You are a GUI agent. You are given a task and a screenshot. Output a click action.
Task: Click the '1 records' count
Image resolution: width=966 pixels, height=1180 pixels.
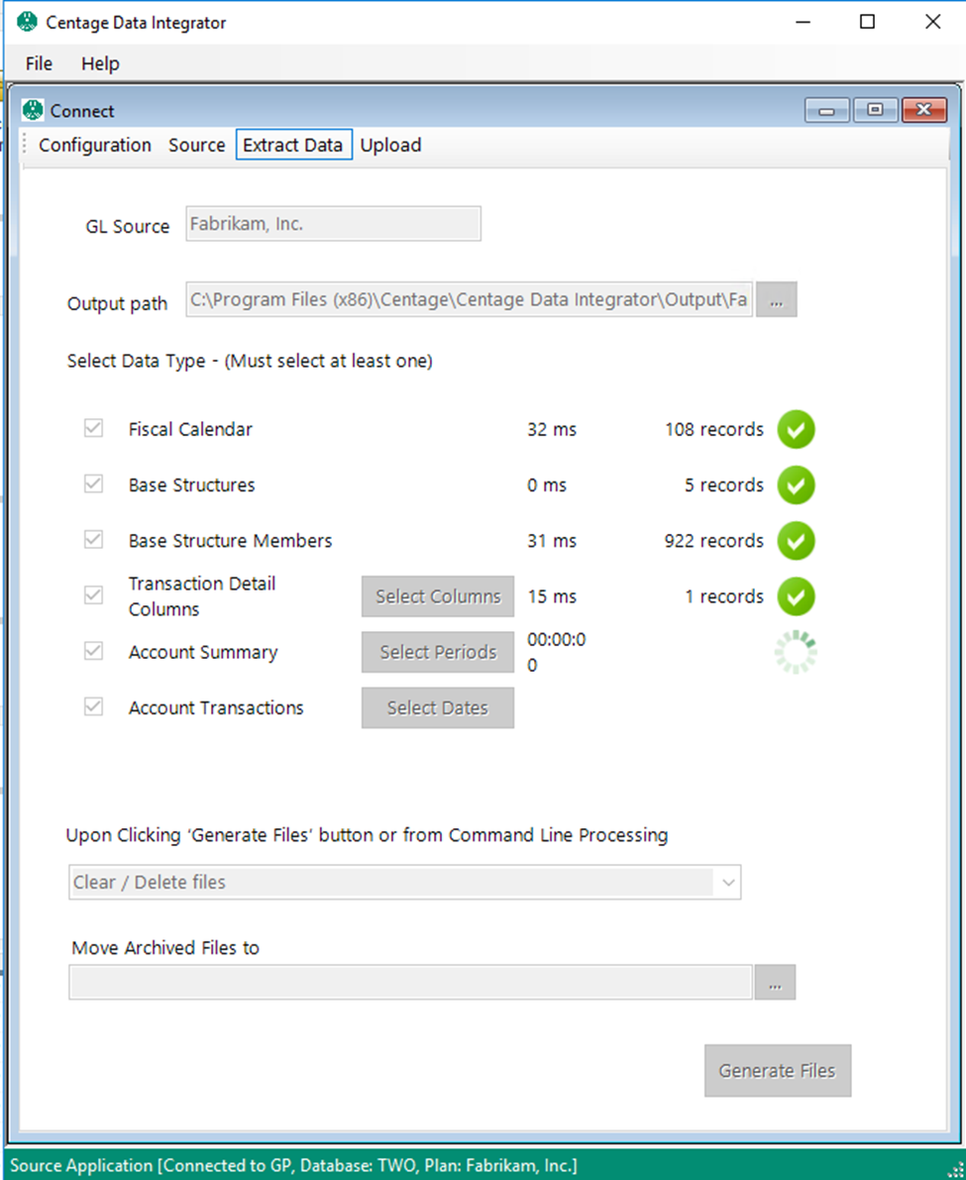tap(723, 596)
